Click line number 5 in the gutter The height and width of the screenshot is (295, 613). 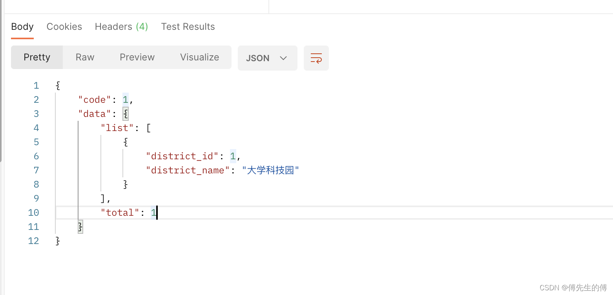click(36, 142)
